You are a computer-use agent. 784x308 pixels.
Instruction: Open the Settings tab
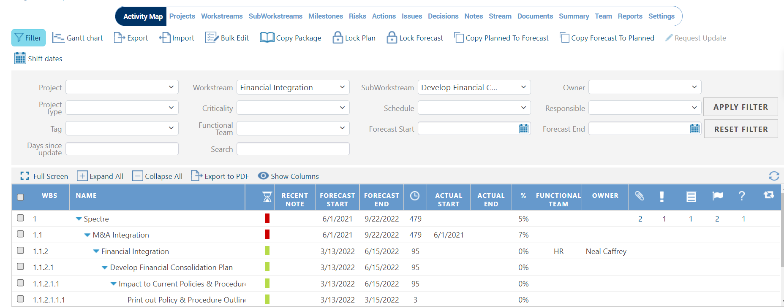tap(661, 16)
